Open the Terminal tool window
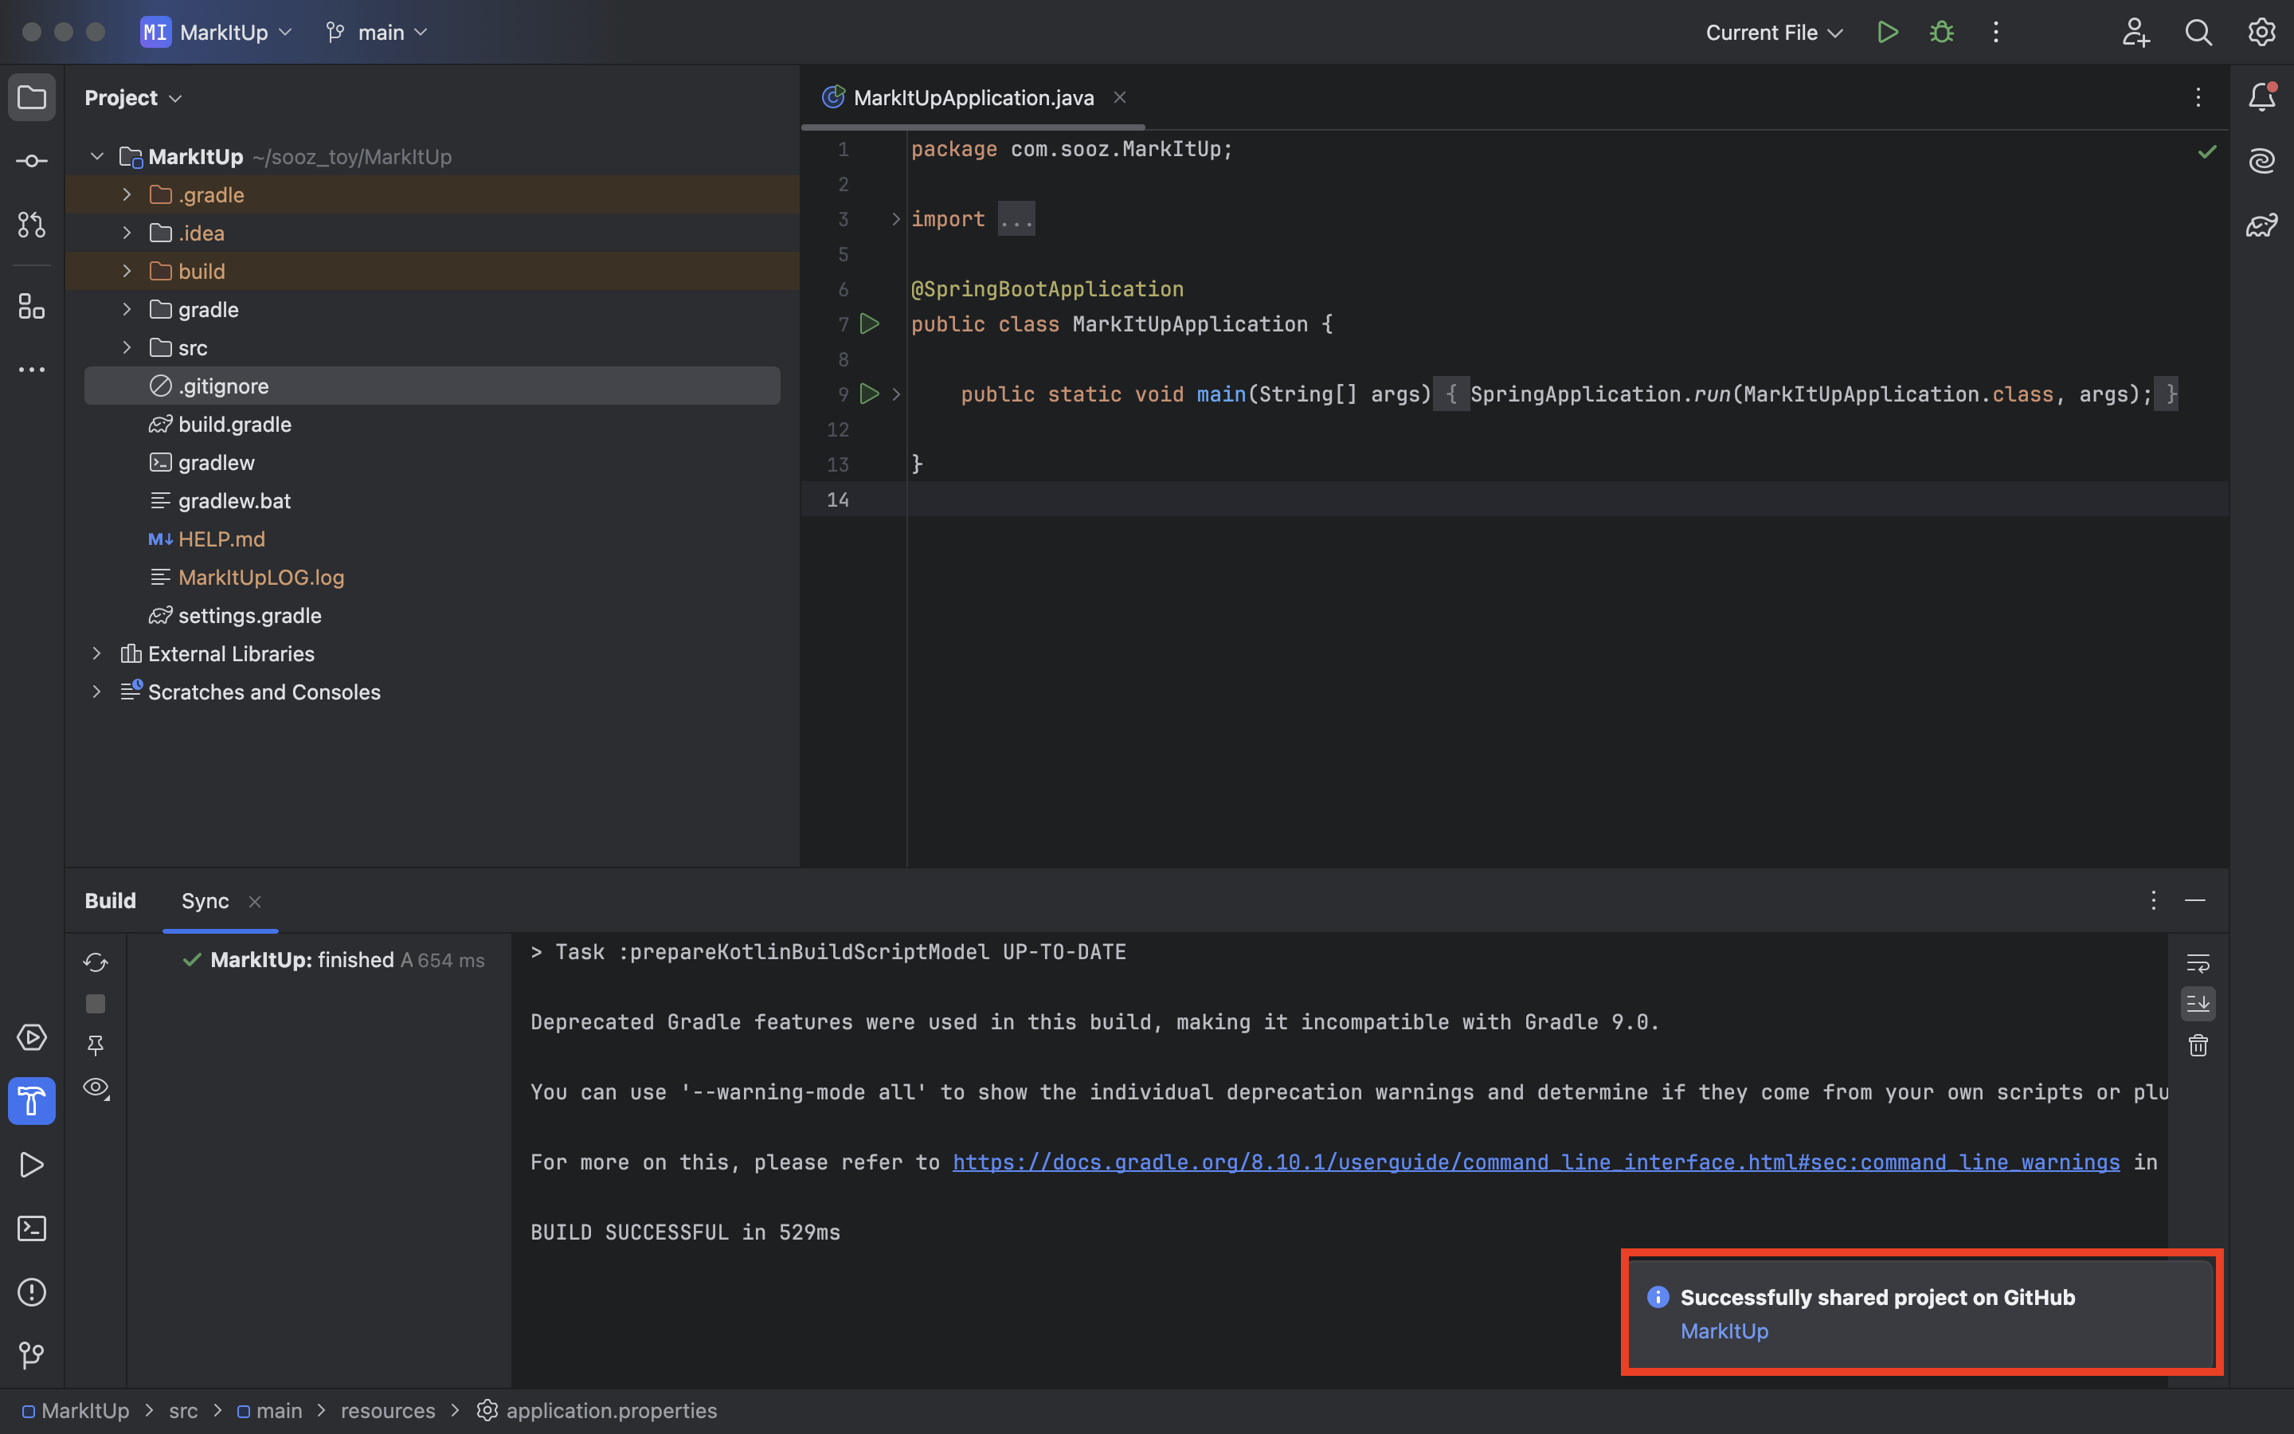Screen dimensions: 2294x1434 pos(31,1228)
